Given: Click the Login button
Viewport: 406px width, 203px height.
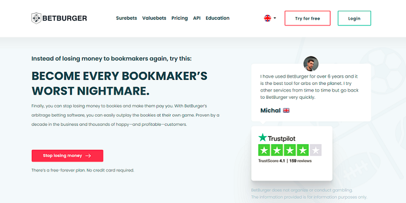Looking at the screenshot, I should 354,18.
